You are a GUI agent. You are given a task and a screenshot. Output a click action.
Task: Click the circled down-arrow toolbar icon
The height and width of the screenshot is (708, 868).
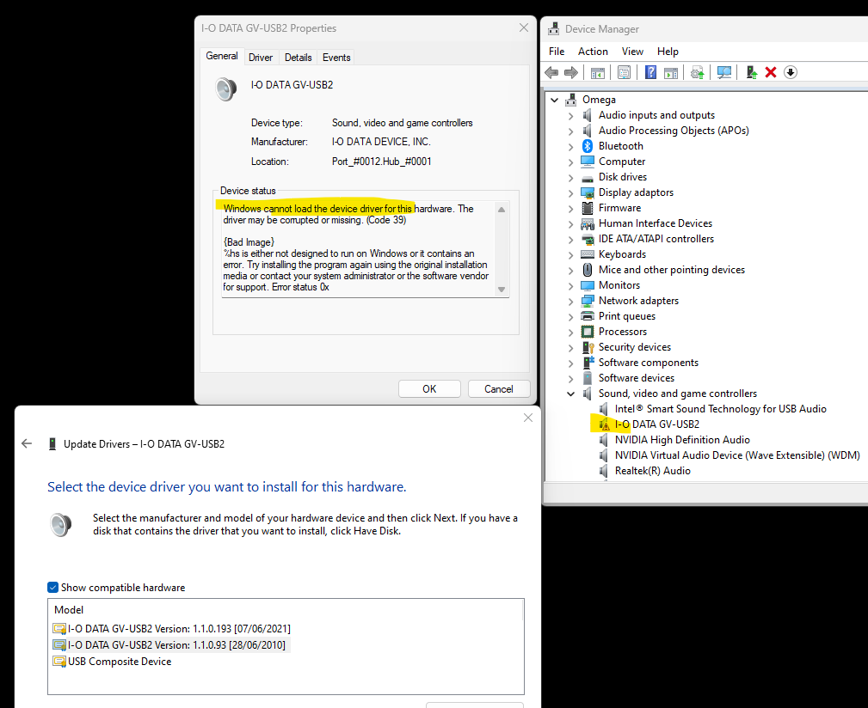pos(791,72)
